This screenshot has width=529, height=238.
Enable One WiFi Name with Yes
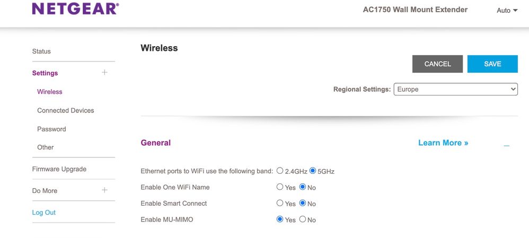(x=280, y=187)
